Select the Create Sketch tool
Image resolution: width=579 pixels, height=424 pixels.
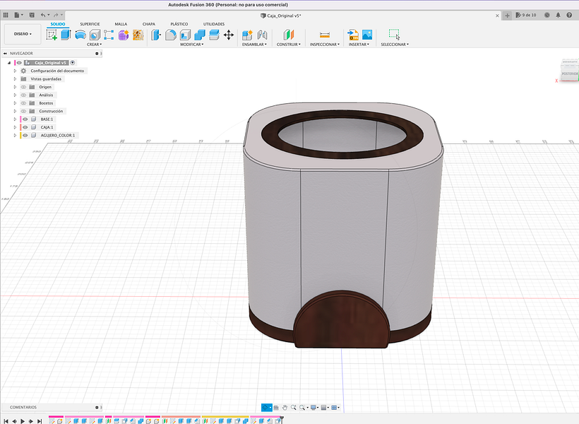click(x=52, y=35)
